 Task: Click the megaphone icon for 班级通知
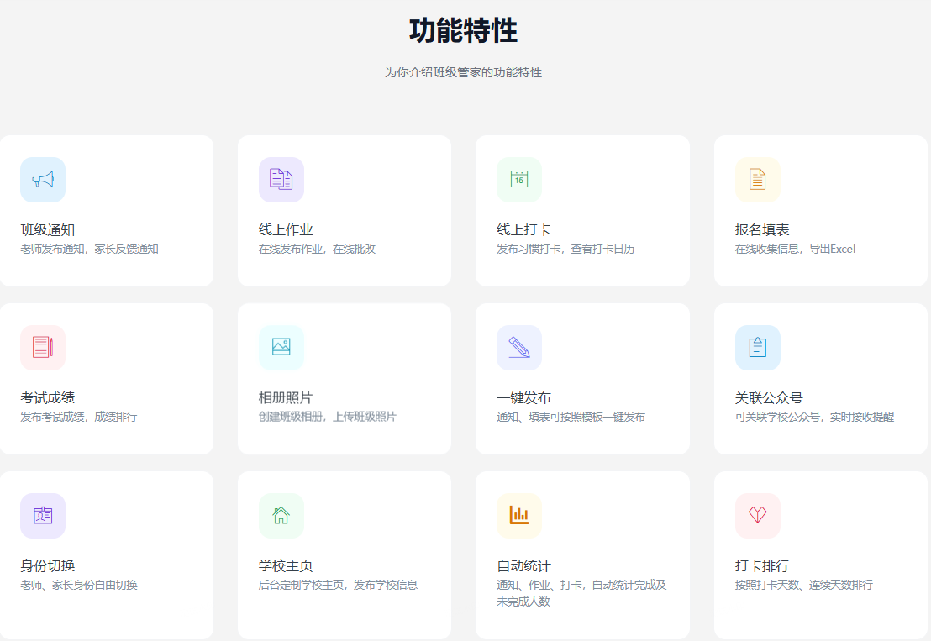(x=43, y=180)
